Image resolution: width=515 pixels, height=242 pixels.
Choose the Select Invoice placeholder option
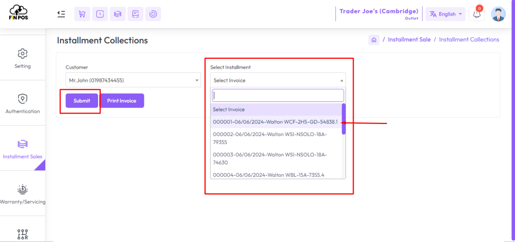(x=276, y=109)
